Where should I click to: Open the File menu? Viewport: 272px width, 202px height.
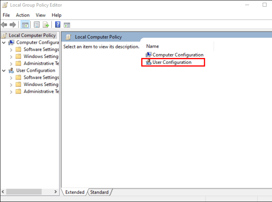click(6, 15)
